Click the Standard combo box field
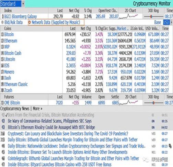The width and height of the screenshot is (173, 167). 11,4
